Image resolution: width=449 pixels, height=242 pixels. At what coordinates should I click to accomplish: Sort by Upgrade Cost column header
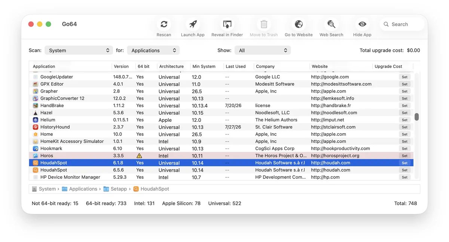393,66
